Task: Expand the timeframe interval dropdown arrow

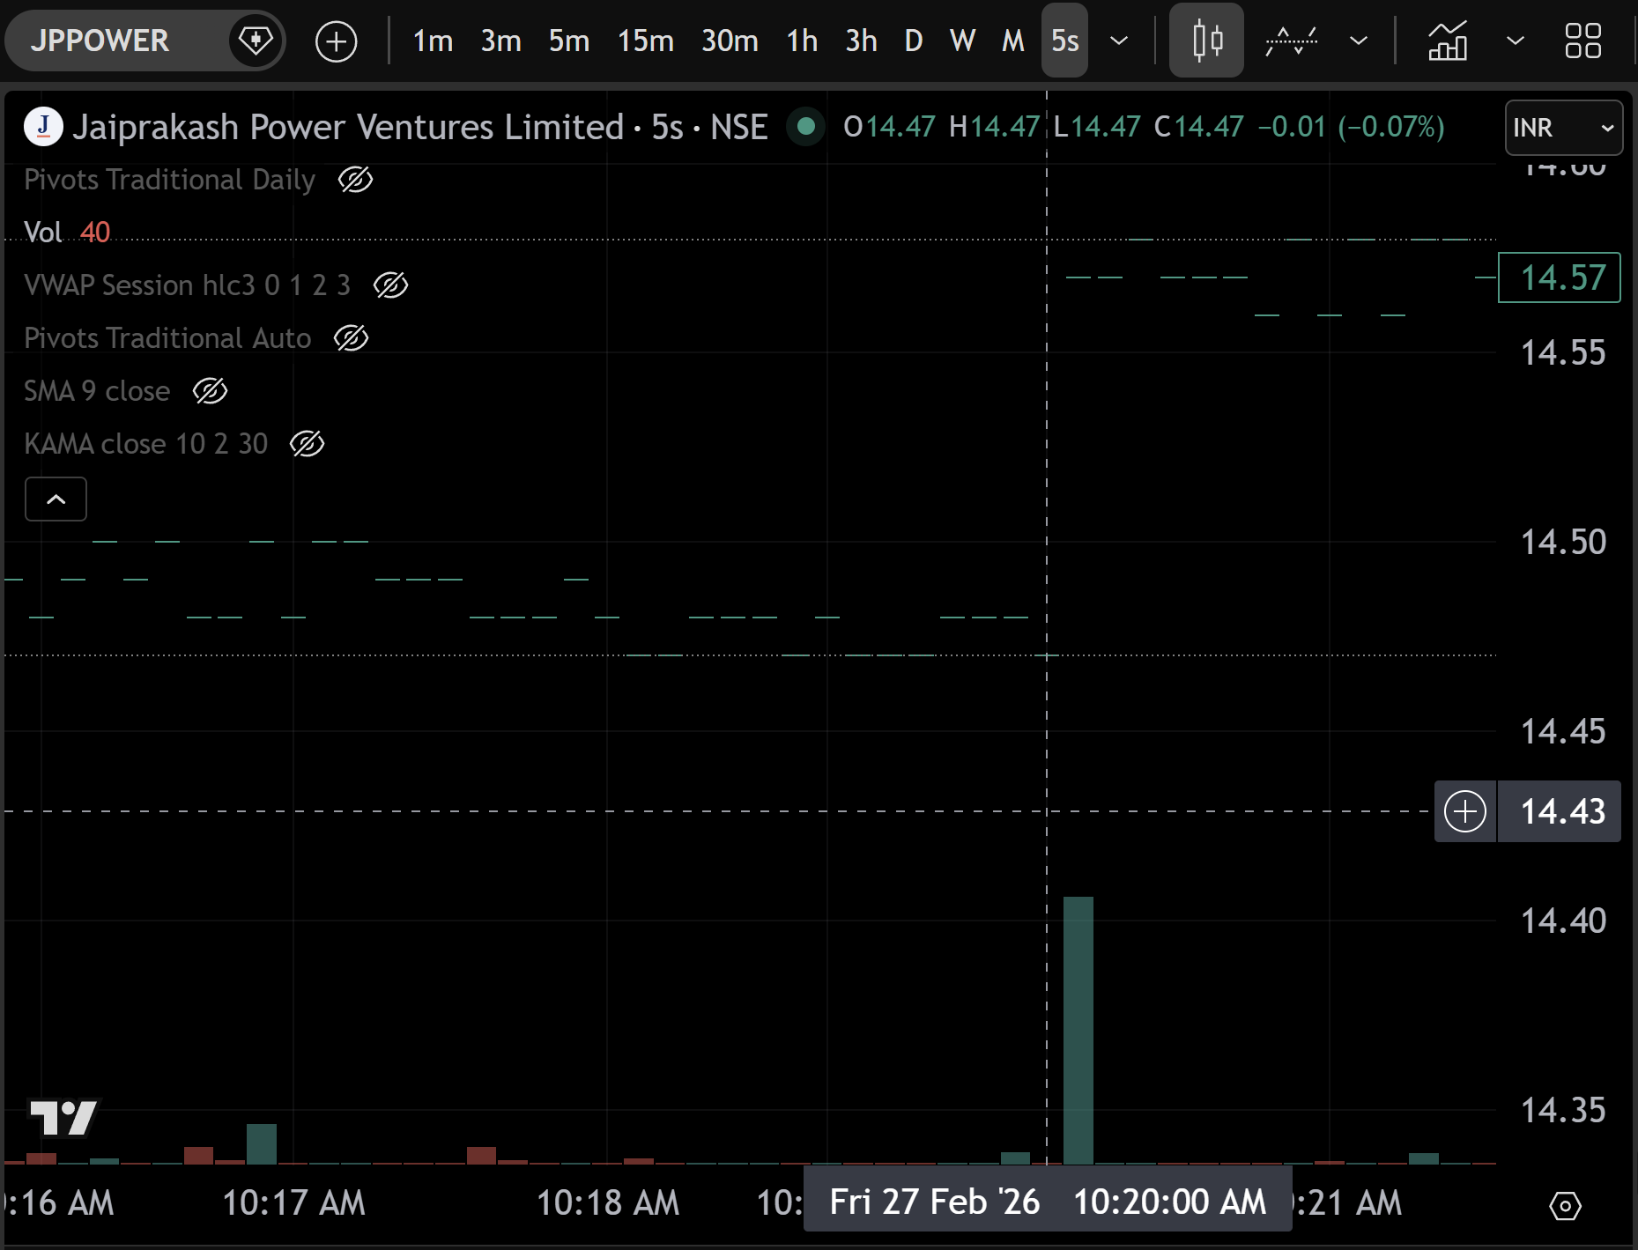Action: [x=1119, y=41]
